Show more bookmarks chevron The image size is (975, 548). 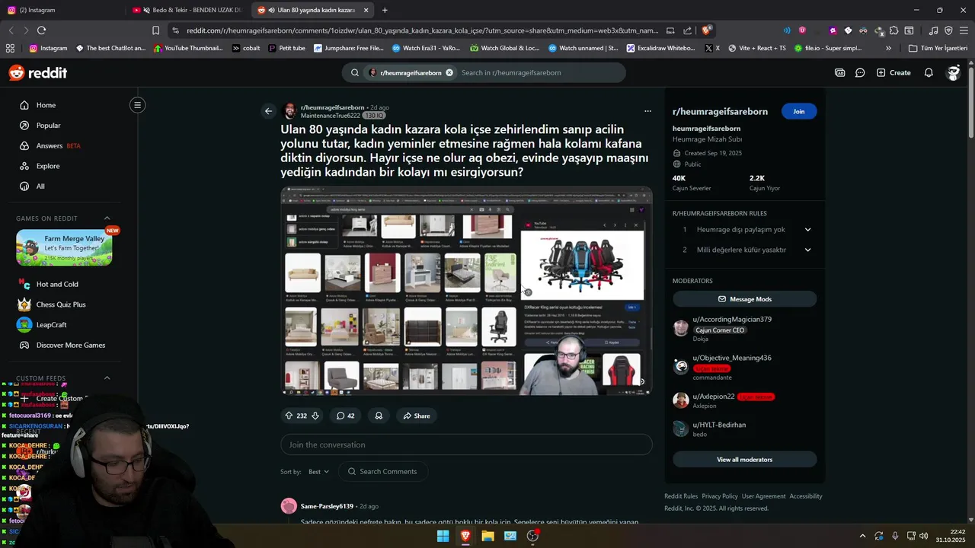pos(888,48)
